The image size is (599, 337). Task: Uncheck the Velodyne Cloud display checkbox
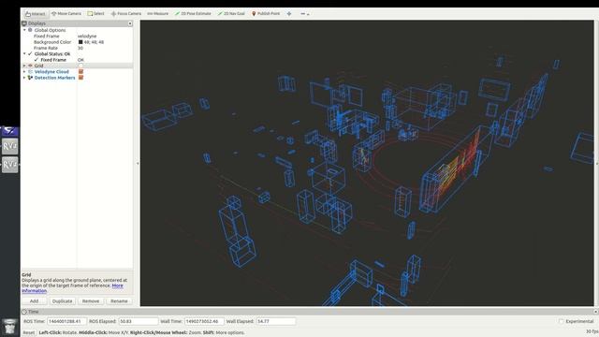[80, 71]
